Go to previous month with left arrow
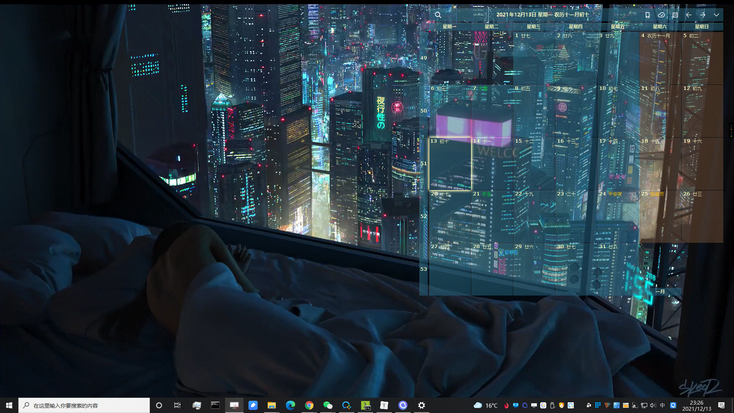Screen dimensions: 734x413 tap(689, 15)
